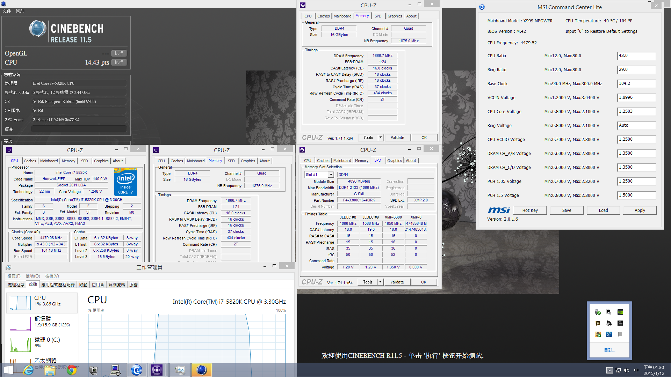Switch to 處理程序 tab in Task Manager
Screen dimensions: 671x377
pos(16,285)
